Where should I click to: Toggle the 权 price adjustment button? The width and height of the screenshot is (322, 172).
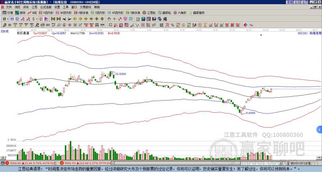(x=41, y=19)
